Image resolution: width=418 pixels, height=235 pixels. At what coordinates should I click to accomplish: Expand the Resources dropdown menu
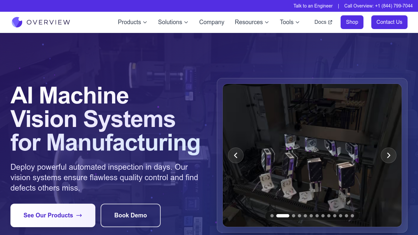pyautogui.click(x=252, y=22)
